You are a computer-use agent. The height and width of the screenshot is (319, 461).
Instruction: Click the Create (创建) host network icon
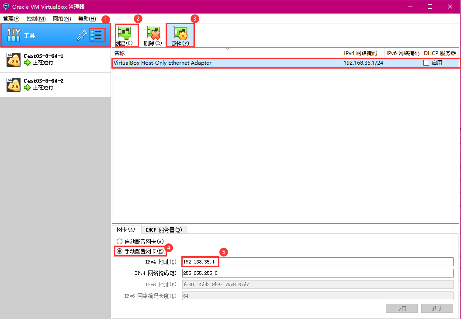(125, 33)
